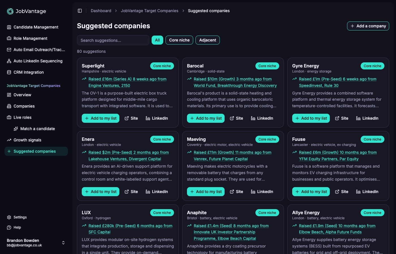
Task: Open Growth signals page
Action: point(36,140)
